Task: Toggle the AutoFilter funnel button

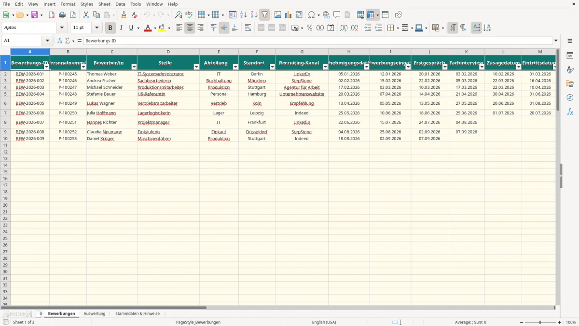Action: coord(264,15)
